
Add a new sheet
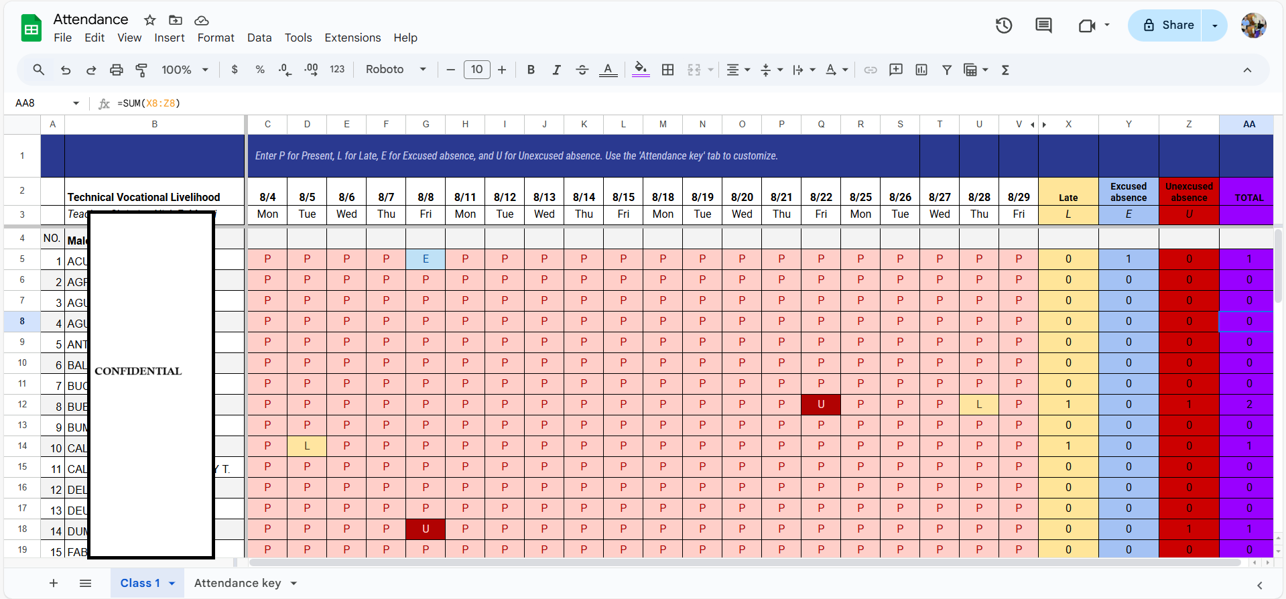tap(54, 583)
